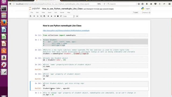Click the output text 'John'
The width and height of the screenshot is (172, 97).
click(46, 70)
